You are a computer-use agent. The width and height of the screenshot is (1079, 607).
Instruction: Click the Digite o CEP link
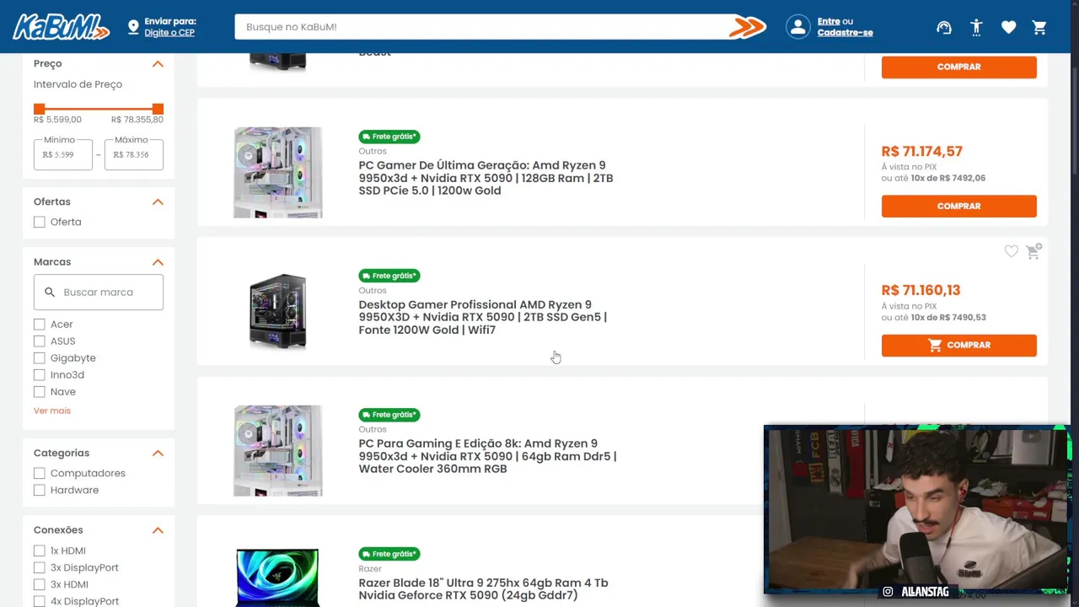(x=169, y=33)
